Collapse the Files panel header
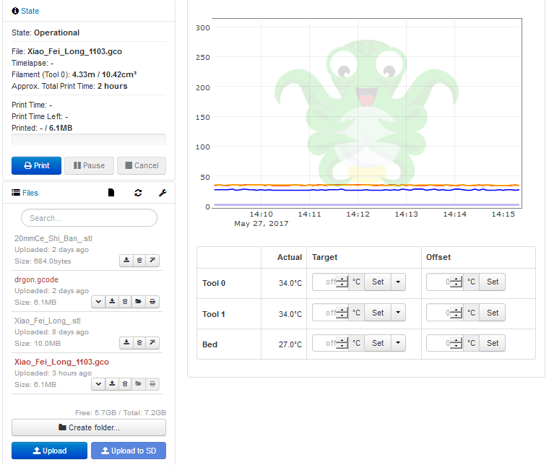This screenshot has width=549, height=465. click(30, 193)
